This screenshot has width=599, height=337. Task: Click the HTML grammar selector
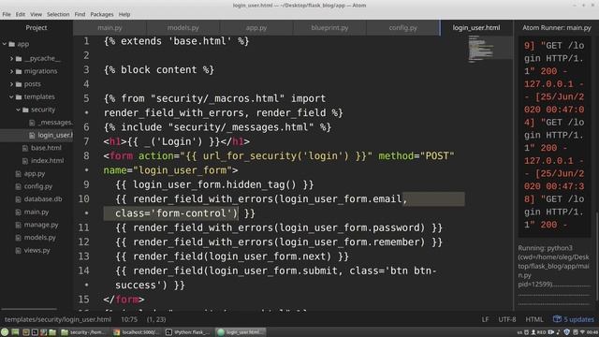[534, 319]
